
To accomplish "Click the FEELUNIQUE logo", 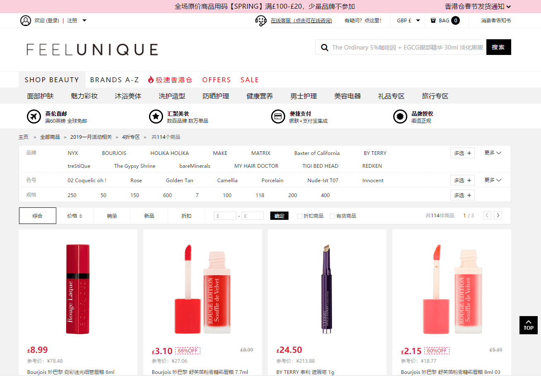I will coord(92,50).
